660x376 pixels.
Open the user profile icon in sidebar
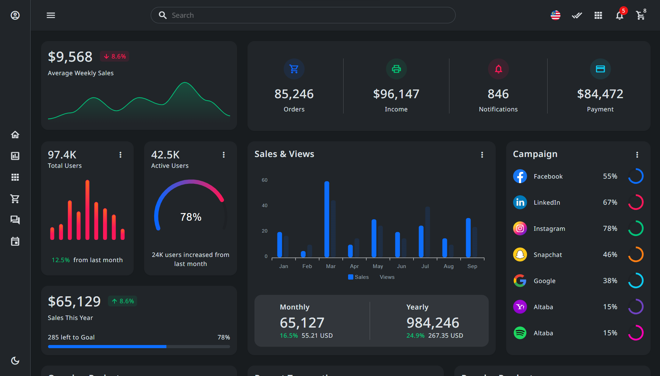pyautogui.click(x=15, y=15)
